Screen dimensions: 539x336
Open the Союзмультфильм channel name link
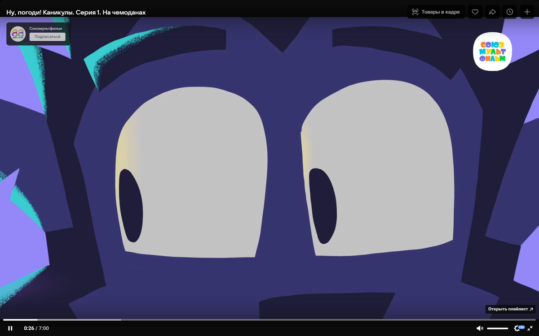click(46, 28)
